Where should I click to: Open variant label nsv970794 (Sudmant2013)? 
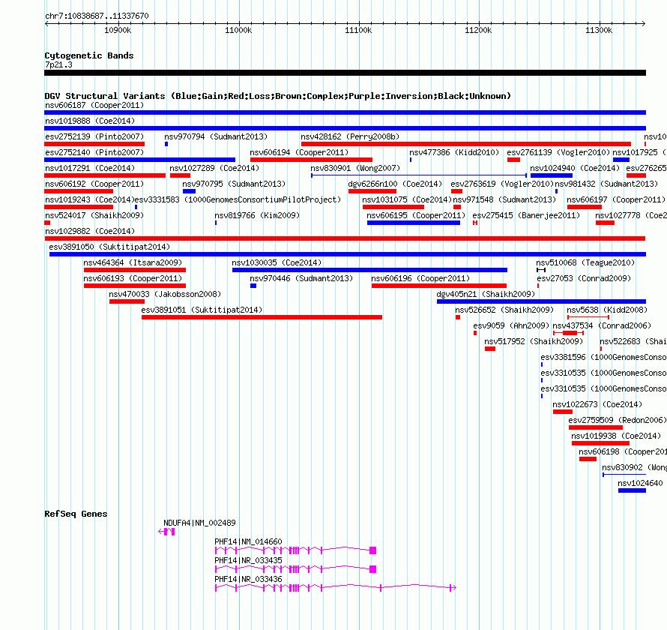(216, 136)
